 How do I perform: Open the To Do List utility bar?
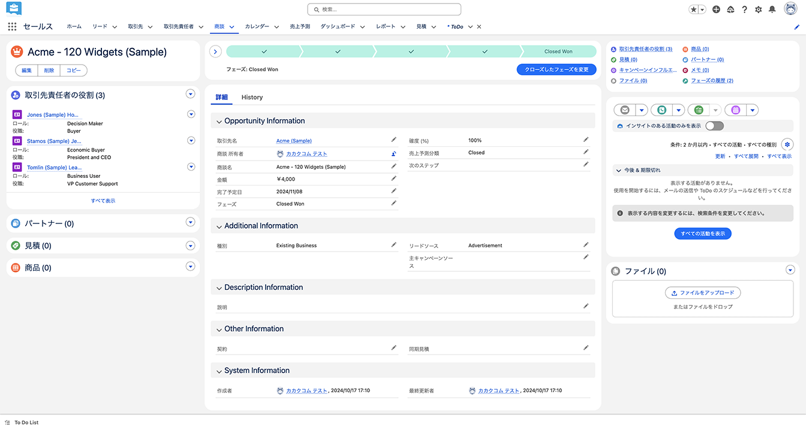coord(22,423)
